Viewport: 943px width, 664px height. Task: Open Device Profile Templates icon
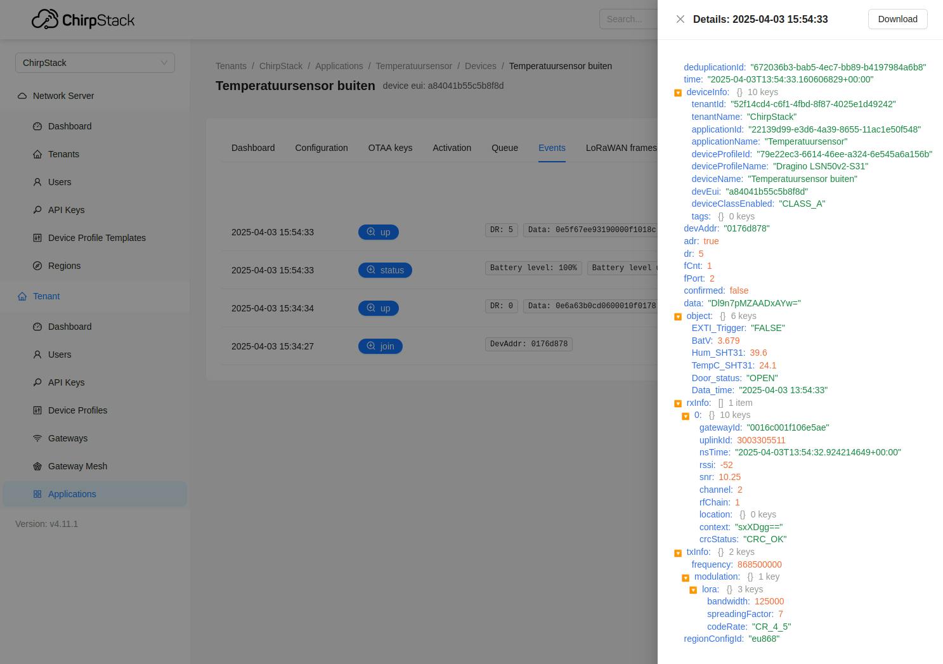pos(37,238)
